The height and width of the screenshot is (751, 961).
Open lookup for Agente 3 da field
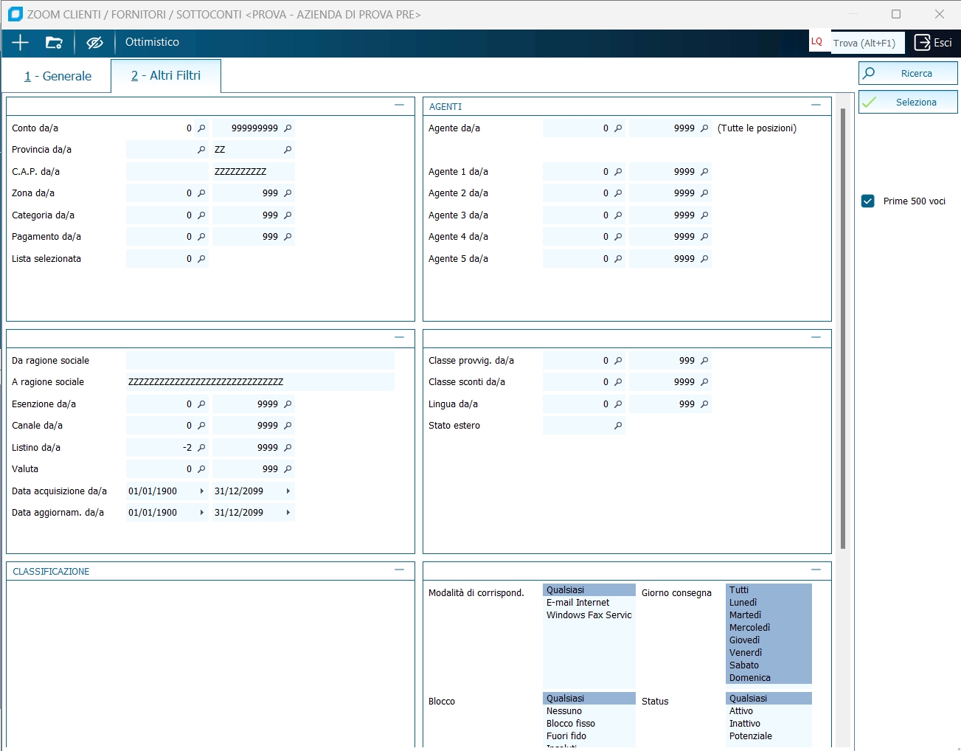point(618,215)
